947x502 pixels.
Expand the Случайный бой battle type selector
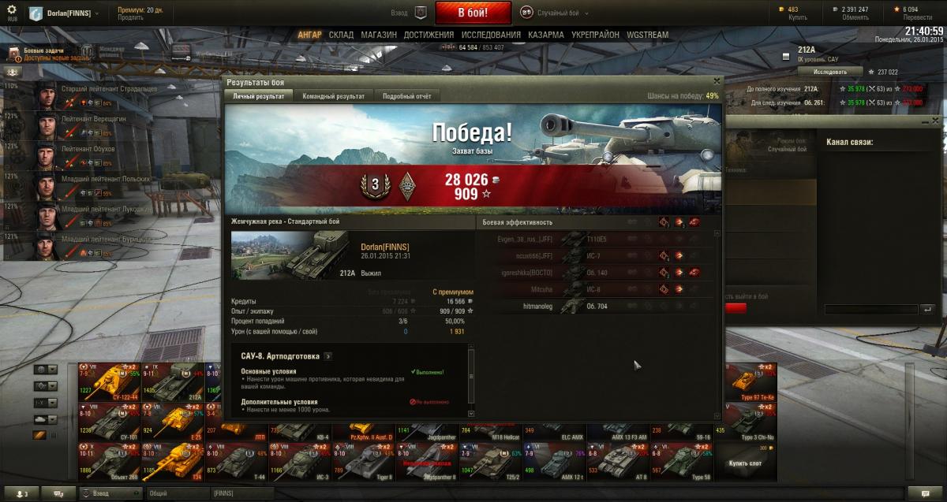point(553,13)
